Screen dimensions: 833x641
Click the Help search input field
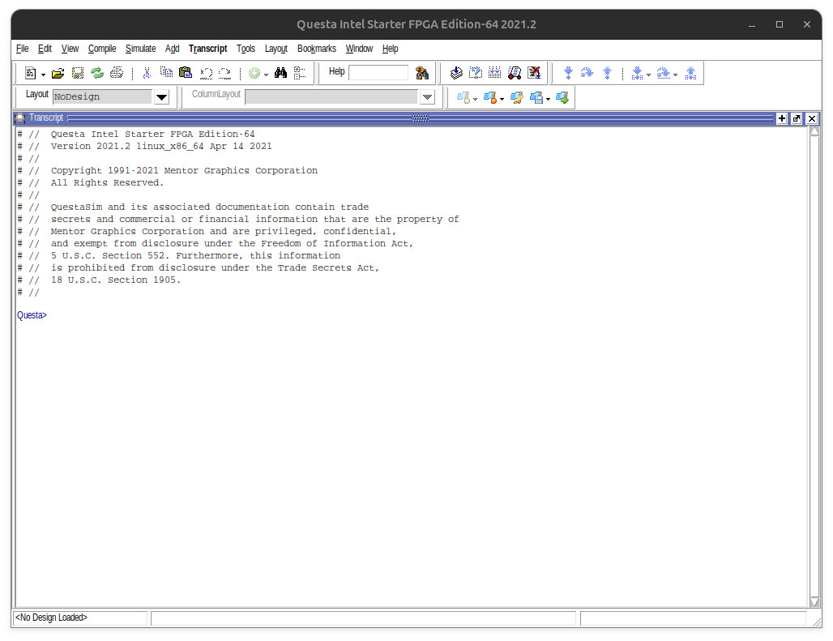[x=378, y=73]
